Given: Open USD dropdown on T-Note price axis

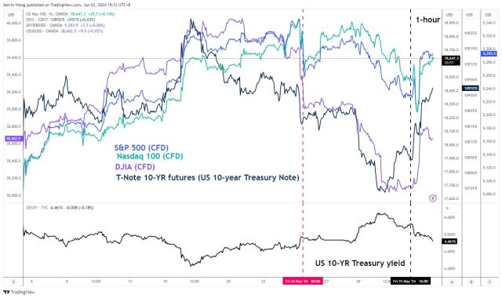Looking at the screenshot, I should click(x=469, y=15).
